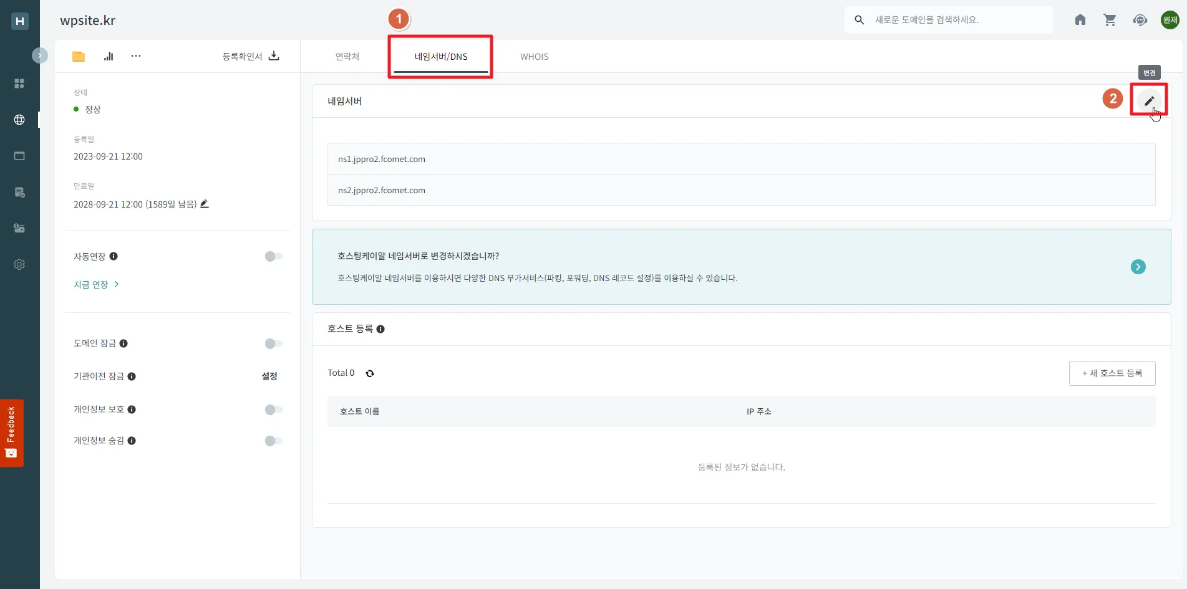Image resolution: width=1187 pixels, height=589 pixels.
Task: Toggle the 개인정보 보호 switch
Action: click(273, 409)
